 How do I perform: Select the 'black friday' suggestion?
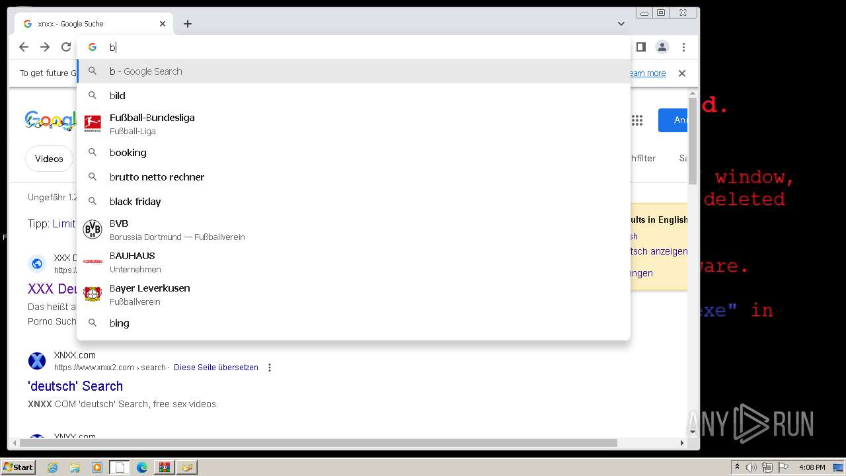coord(354,202)
